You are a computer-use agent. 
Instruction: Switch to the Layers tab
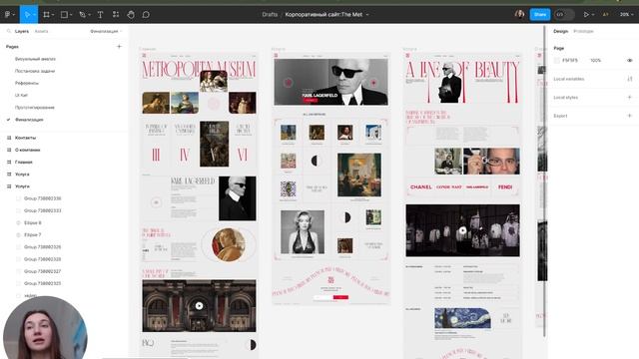tap(22, 31)
